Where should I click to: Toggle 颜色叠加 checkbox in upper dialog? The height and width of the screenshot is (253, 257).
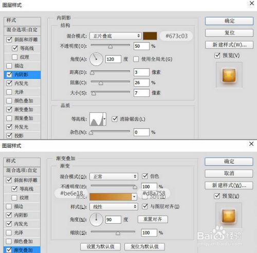click(x=9, y=101)
